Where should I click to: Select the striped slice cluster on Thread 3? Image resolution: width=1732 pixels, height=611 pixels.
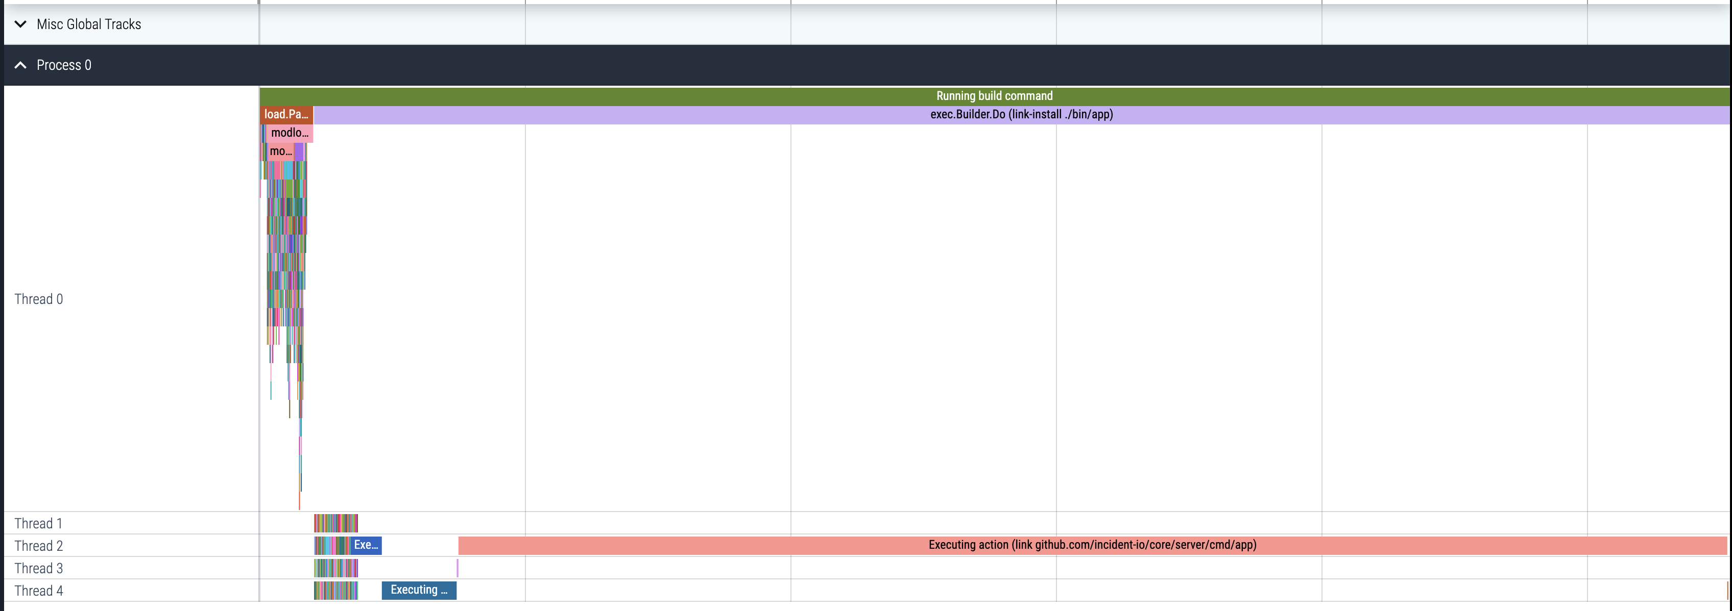pos(335,568)
